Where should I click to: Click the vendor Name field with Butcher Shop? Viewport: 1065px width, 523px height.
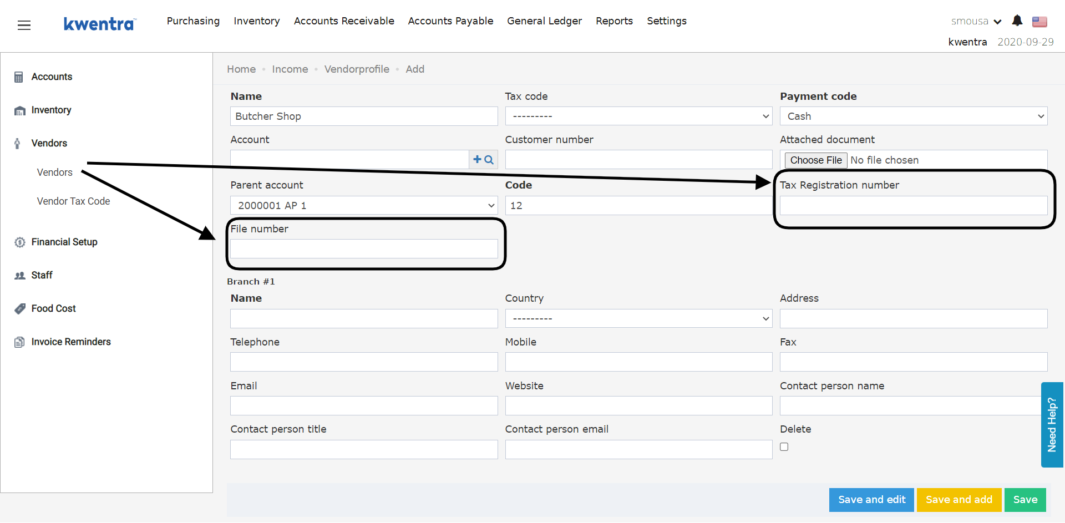click(364, 116)
